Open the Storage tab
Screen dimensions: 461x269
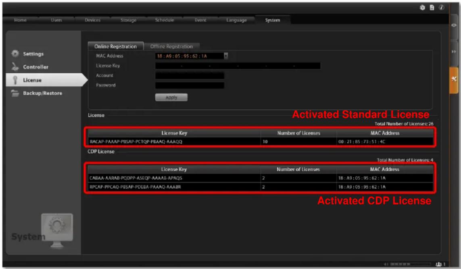[x=129, y=20]
